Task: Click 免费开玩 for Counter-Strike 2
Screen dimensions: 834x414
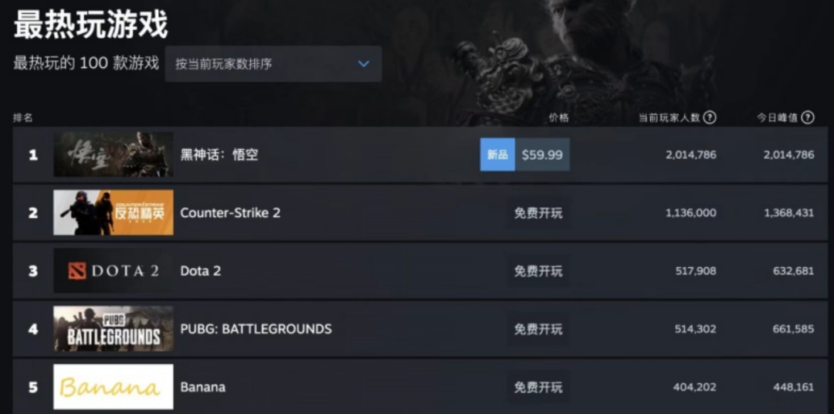Action: coord(538,213)
